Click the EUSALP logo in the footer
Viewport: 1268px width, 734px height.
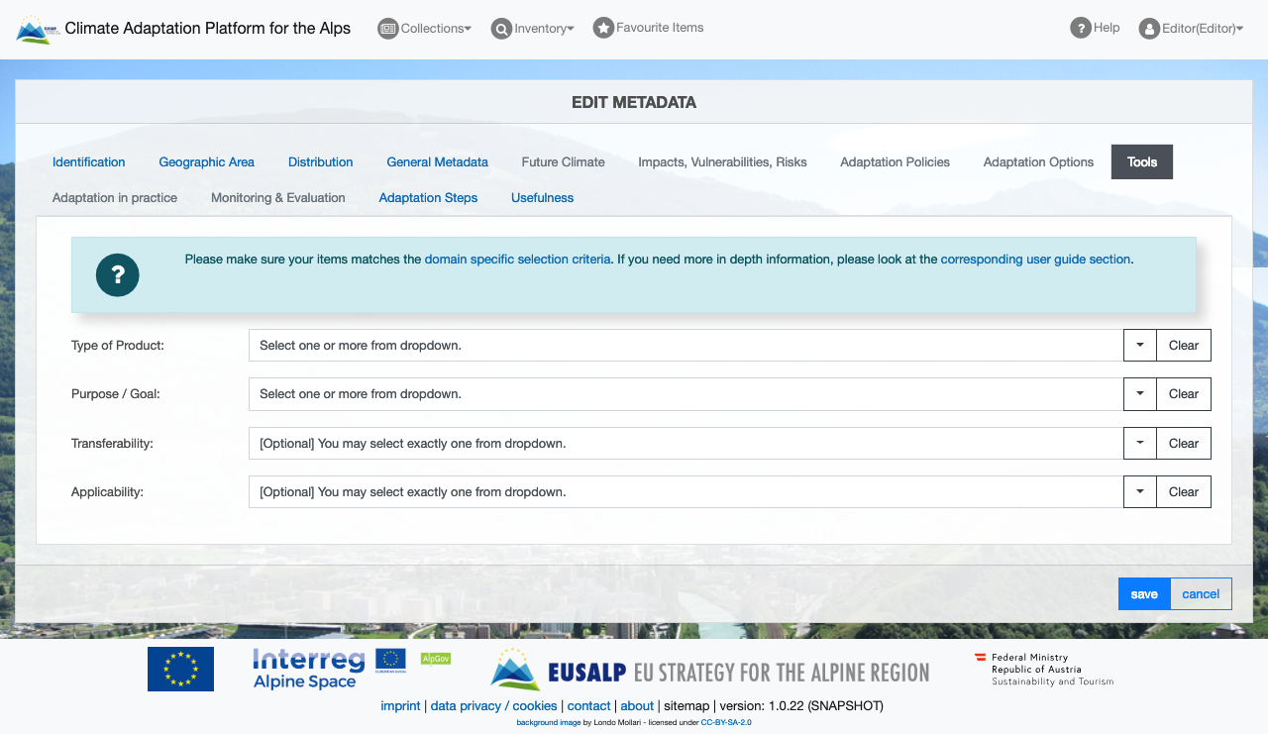click(x=709, y=671)
